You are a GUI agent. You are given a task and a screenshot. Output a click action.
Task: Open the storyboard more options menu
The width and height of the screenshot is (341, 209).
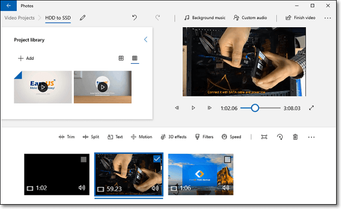(x=311, y=137)
